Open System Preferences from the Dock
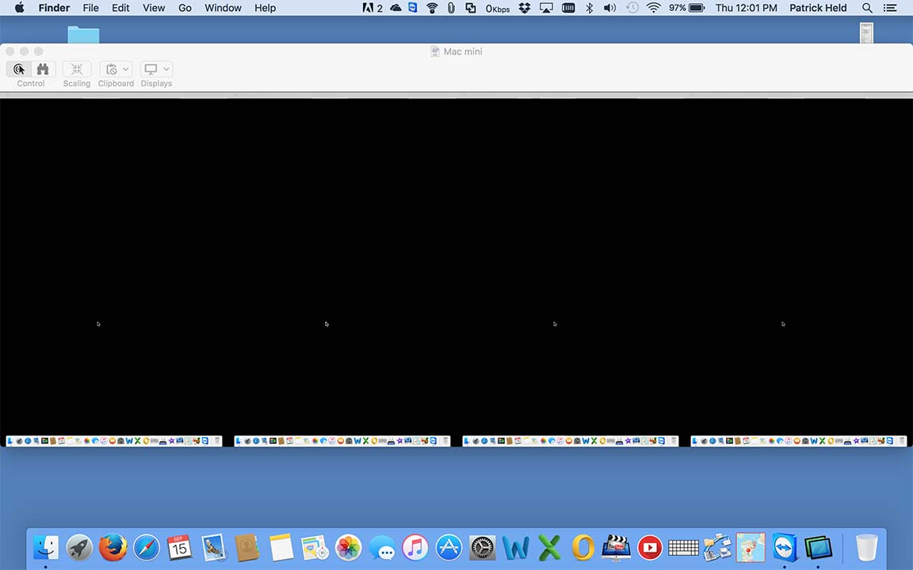Screen dimensions: 913x570 (x=482, y=547)
